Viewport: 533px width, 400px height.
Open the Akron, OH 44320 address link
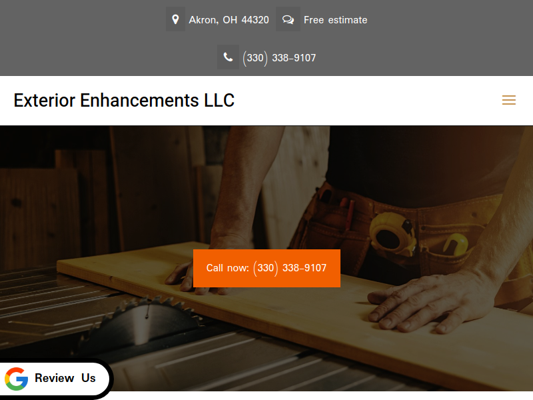click(x=229, y=20)
